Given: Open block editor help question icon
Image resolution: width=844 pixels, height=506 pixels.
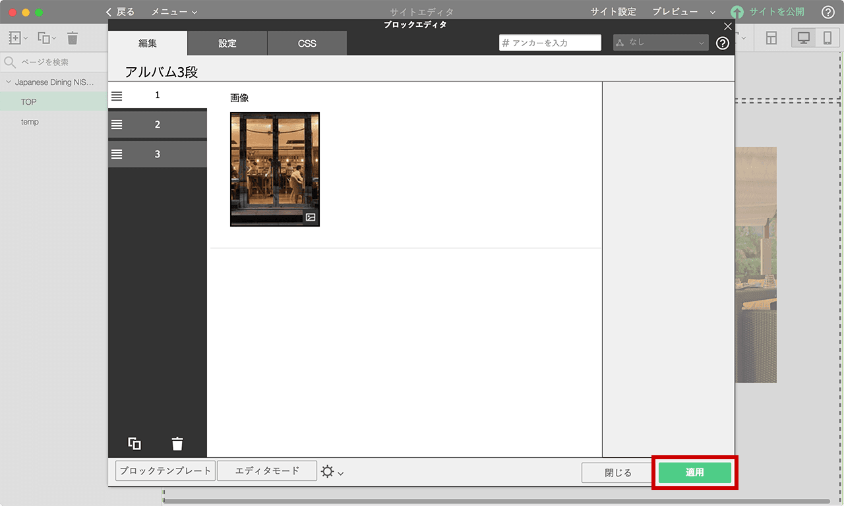Looking at the screenshot, I should click(x=723, y=43).
